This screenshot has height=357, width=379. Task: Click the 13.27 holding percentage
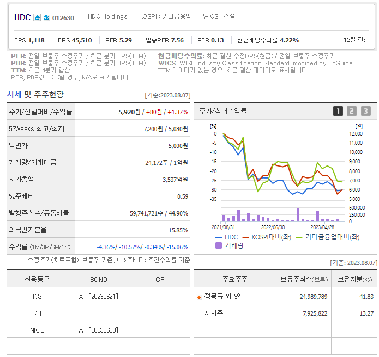(366, 313)
